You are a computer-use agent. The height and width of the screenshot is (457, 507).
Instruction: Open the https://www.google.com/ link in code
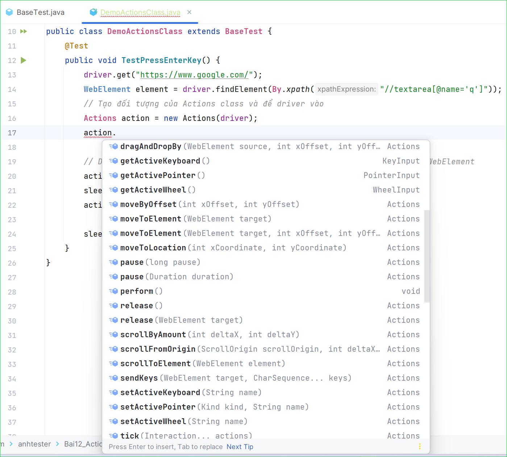[x=194, y=75]
